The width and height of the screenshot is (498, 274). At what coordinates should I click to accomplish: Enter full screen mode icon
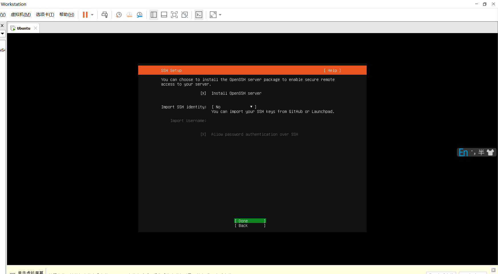(x=174, y=15)
